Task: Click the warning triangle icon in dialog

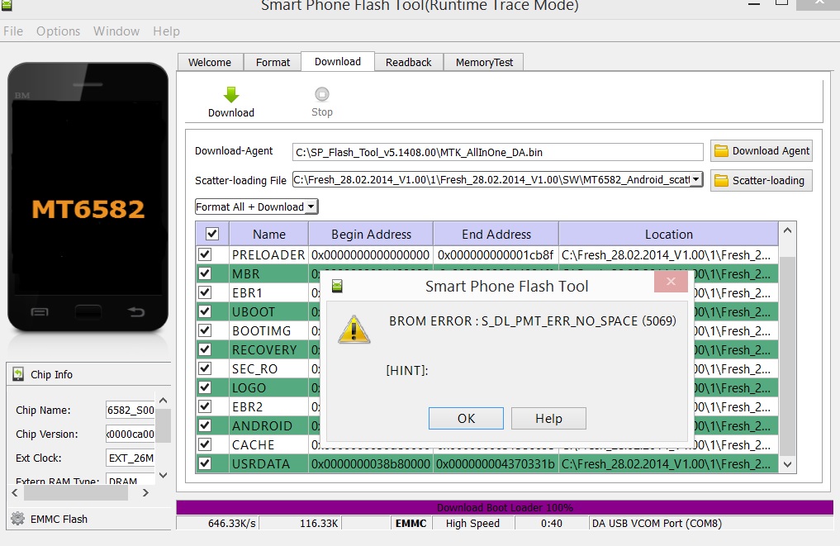Action: coord(354,329)
